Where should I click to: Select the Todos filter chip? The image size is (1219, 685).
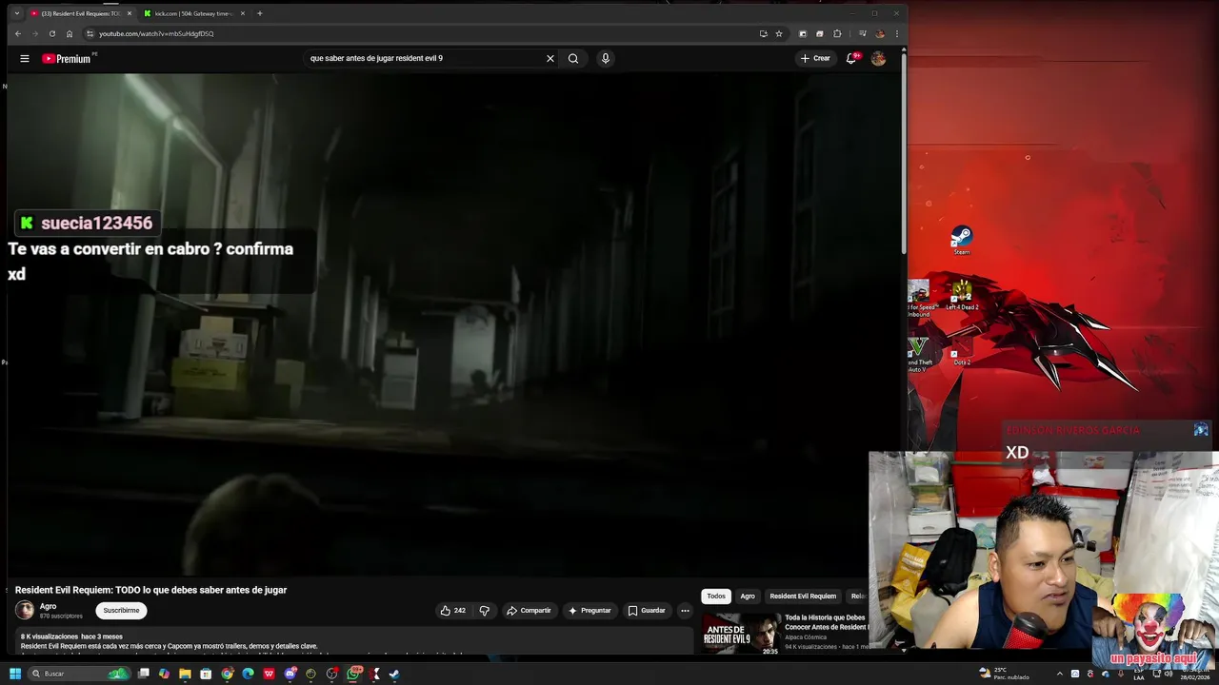(716, 597)
